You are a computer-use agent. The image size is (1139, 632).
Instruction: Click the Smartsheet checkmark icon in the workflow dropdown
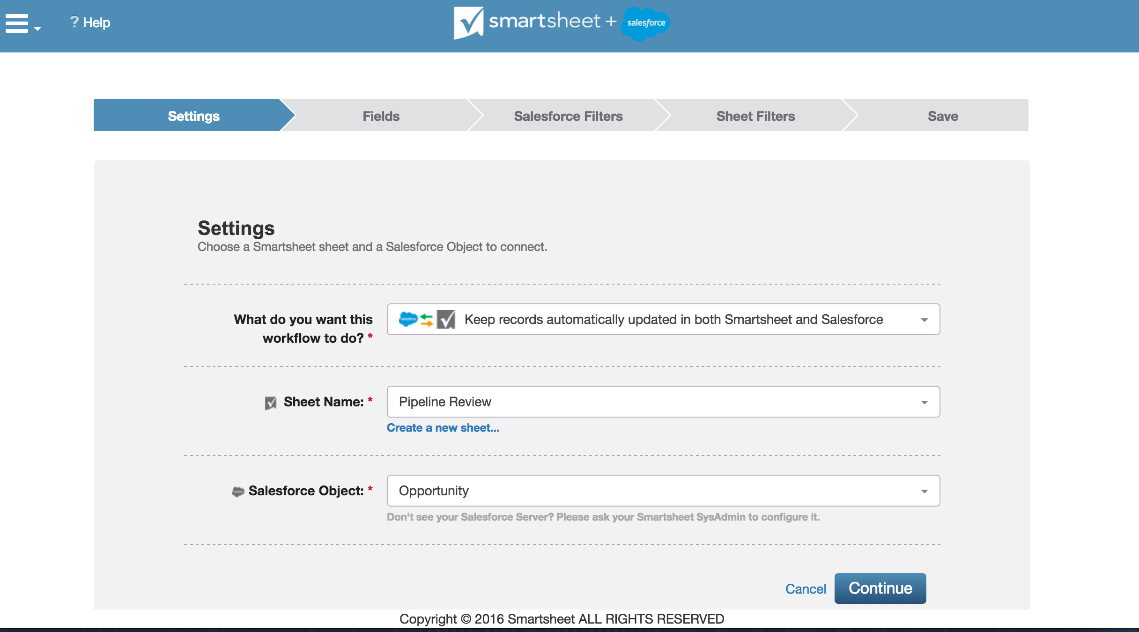coord(446,319)
